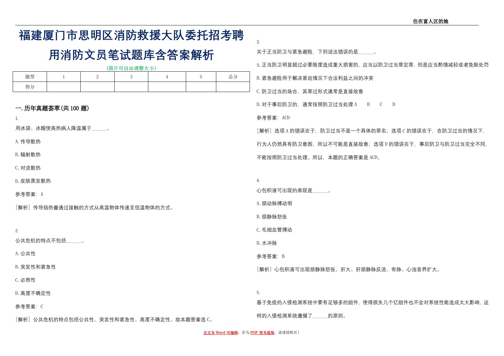
Task: Click the green note '(图片可自由调整大小)'
Action: [131, 68]
